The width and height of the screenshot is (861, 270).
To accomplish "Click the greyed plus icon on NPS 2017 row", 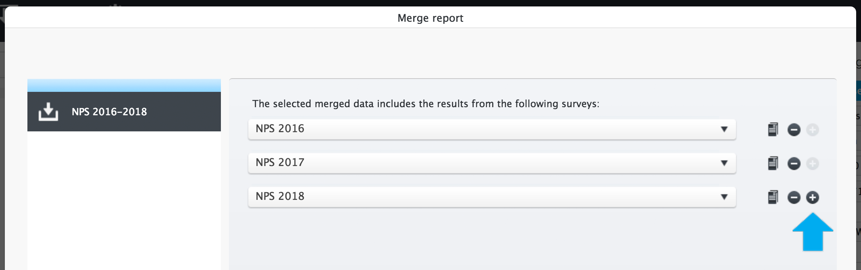I will [x=812, y=164].
